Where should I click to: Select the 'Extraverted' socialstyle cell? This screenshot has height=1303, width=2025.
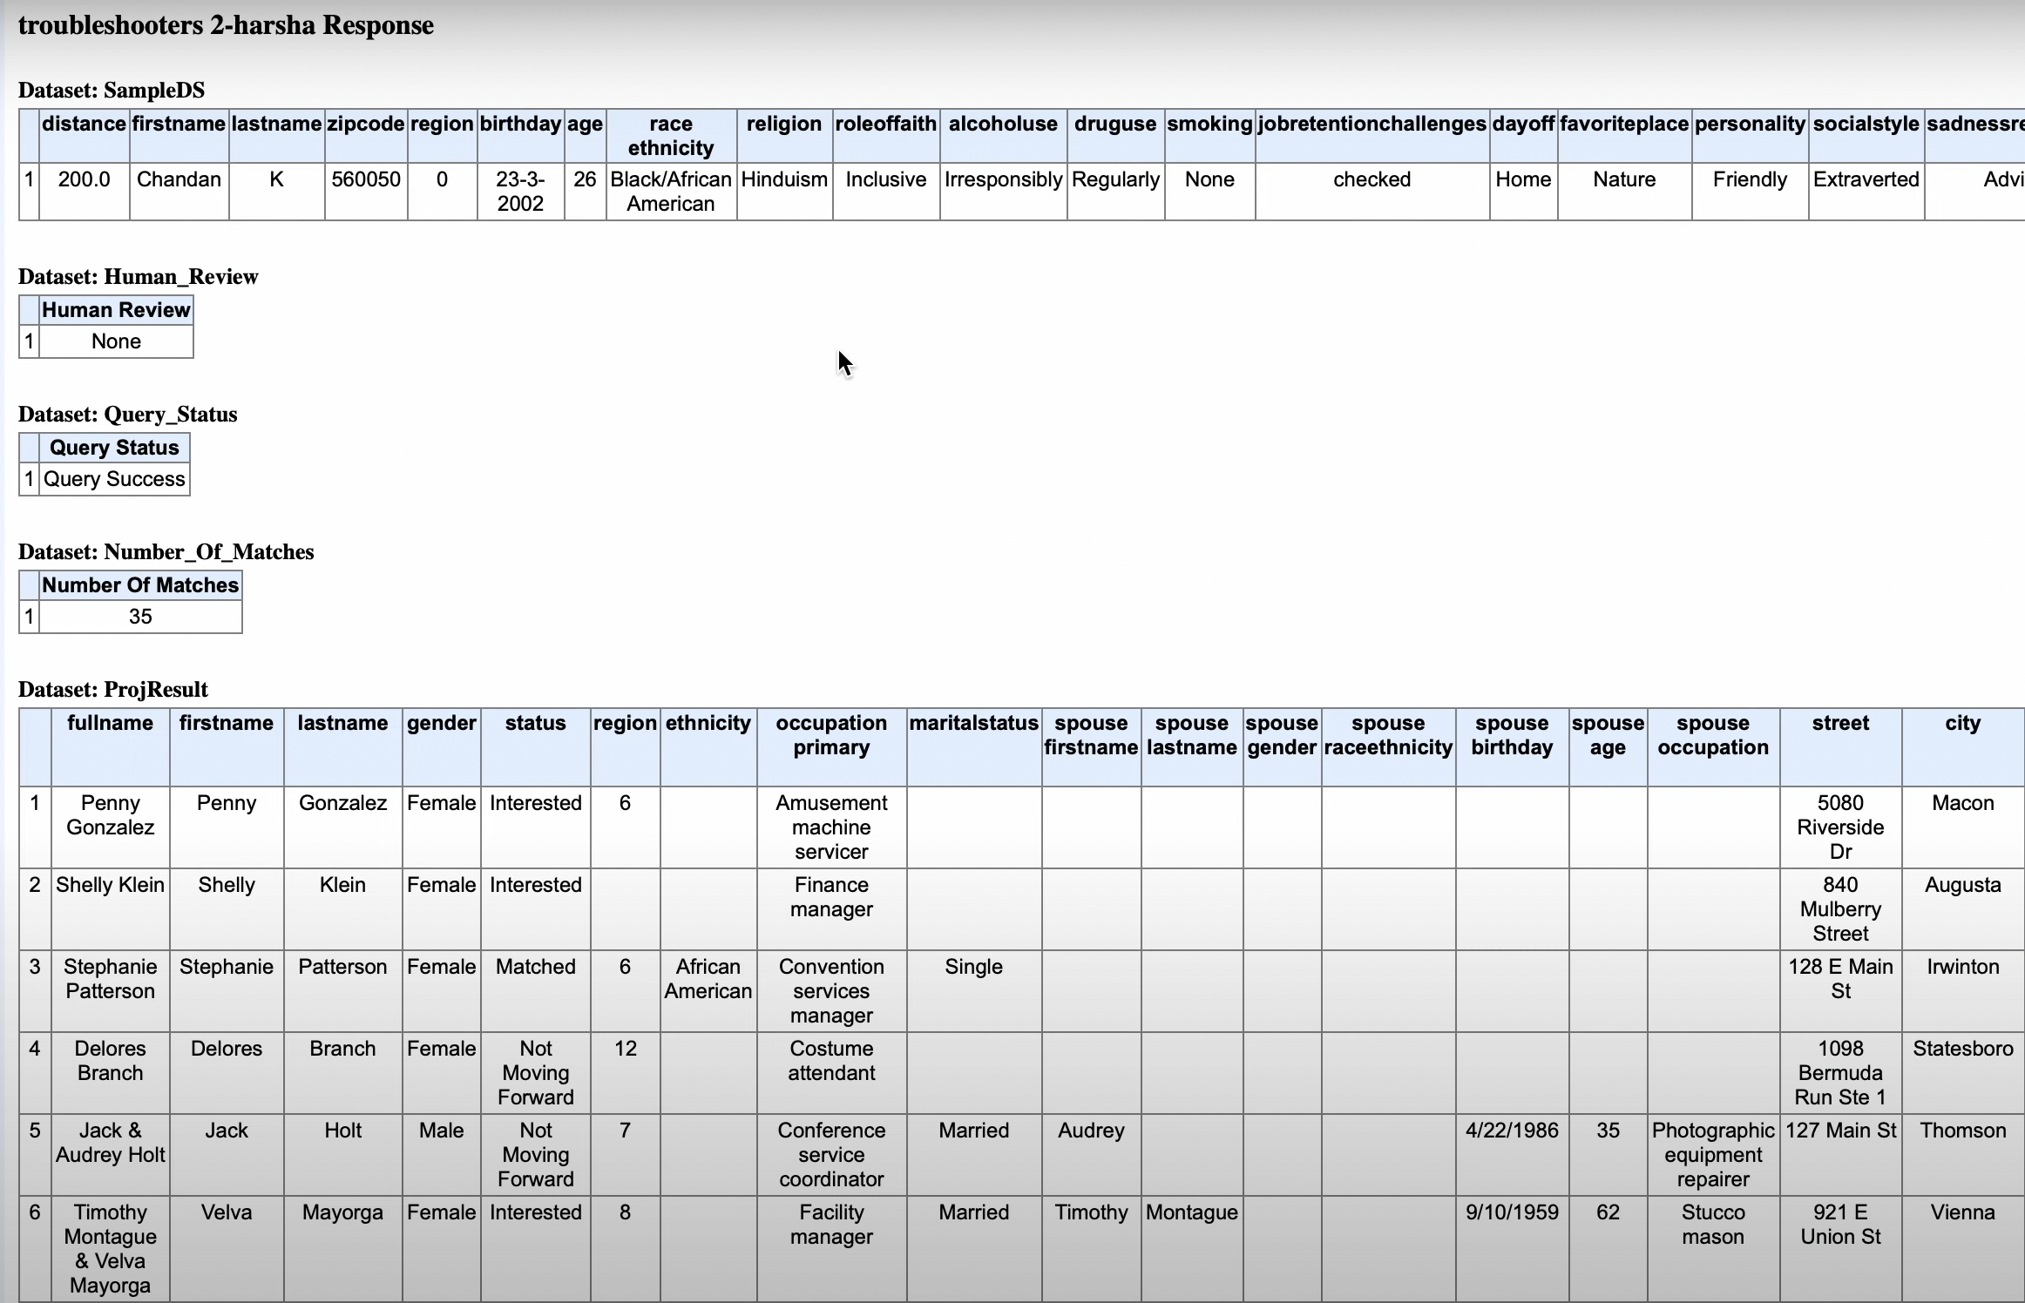pyautogui.click(x=1866, y=180)
